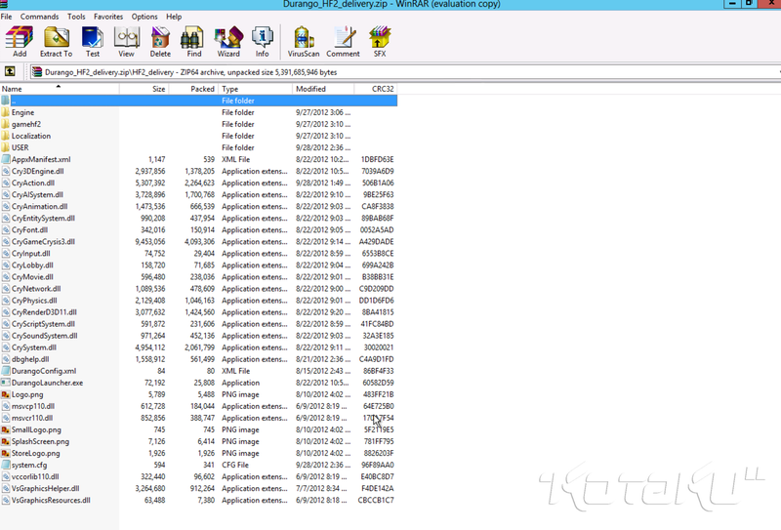Image resolution: width=781 pixels, height=530 pixels.
Task: Select dbghelp.dll file name
Action: [30, 359]
